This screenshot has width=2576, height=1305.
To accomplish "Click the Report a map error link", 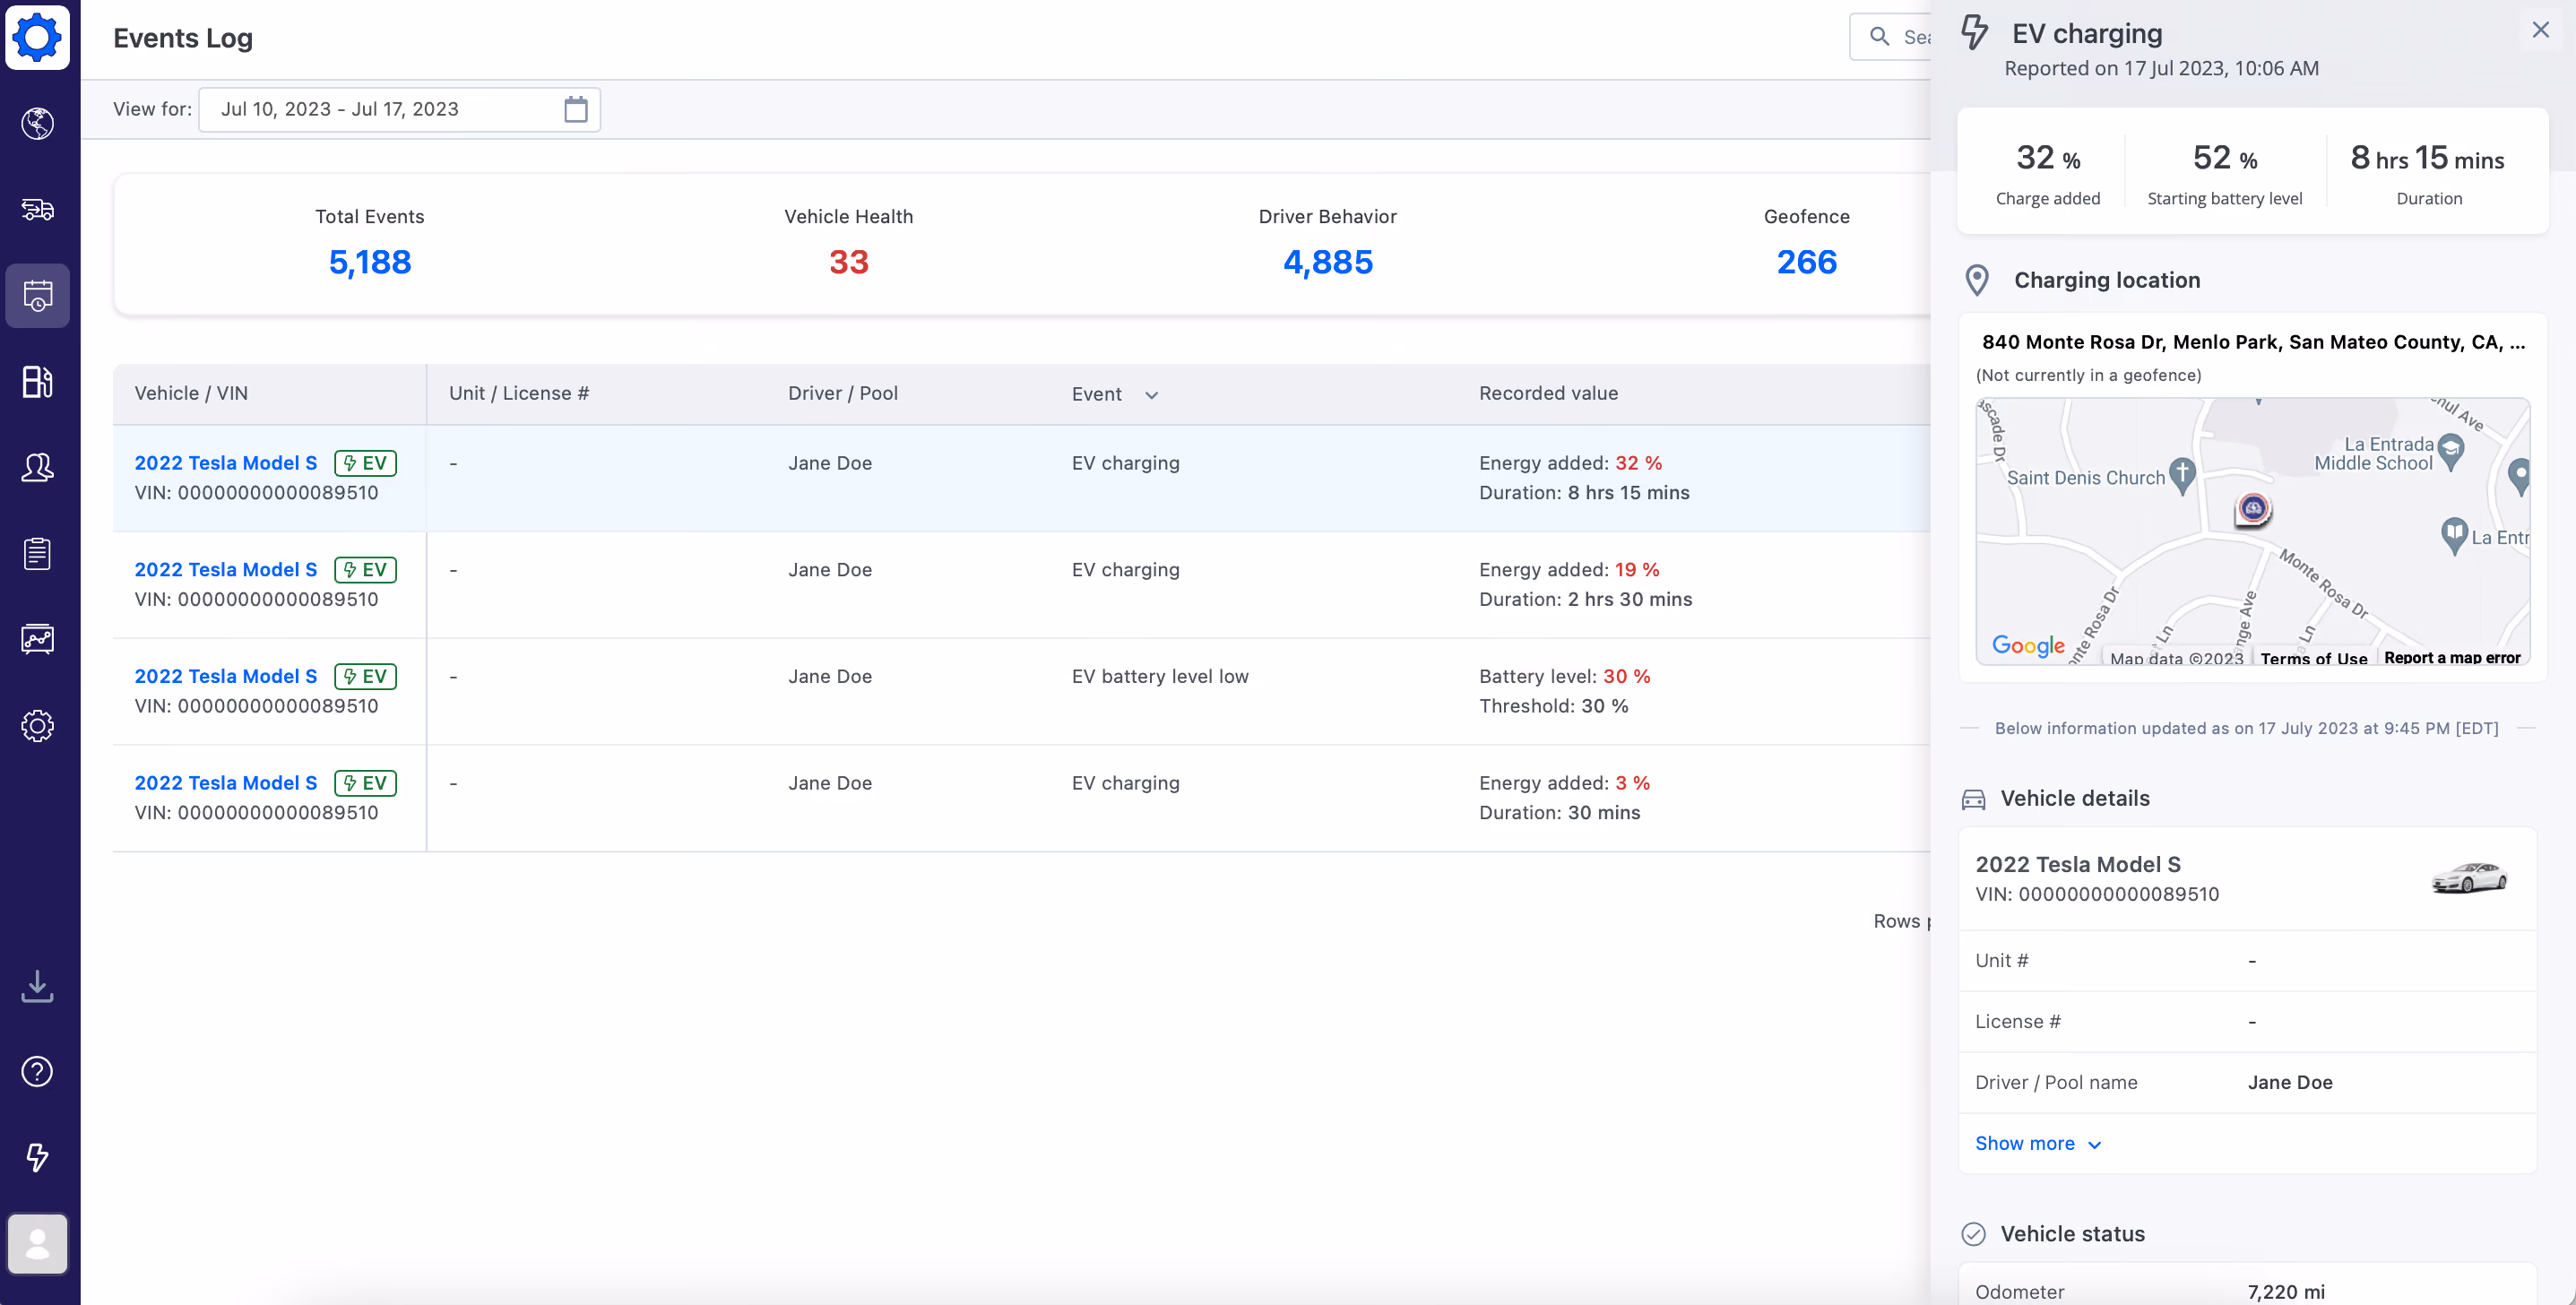I will pyautogui.click(x=2452, y=657).
